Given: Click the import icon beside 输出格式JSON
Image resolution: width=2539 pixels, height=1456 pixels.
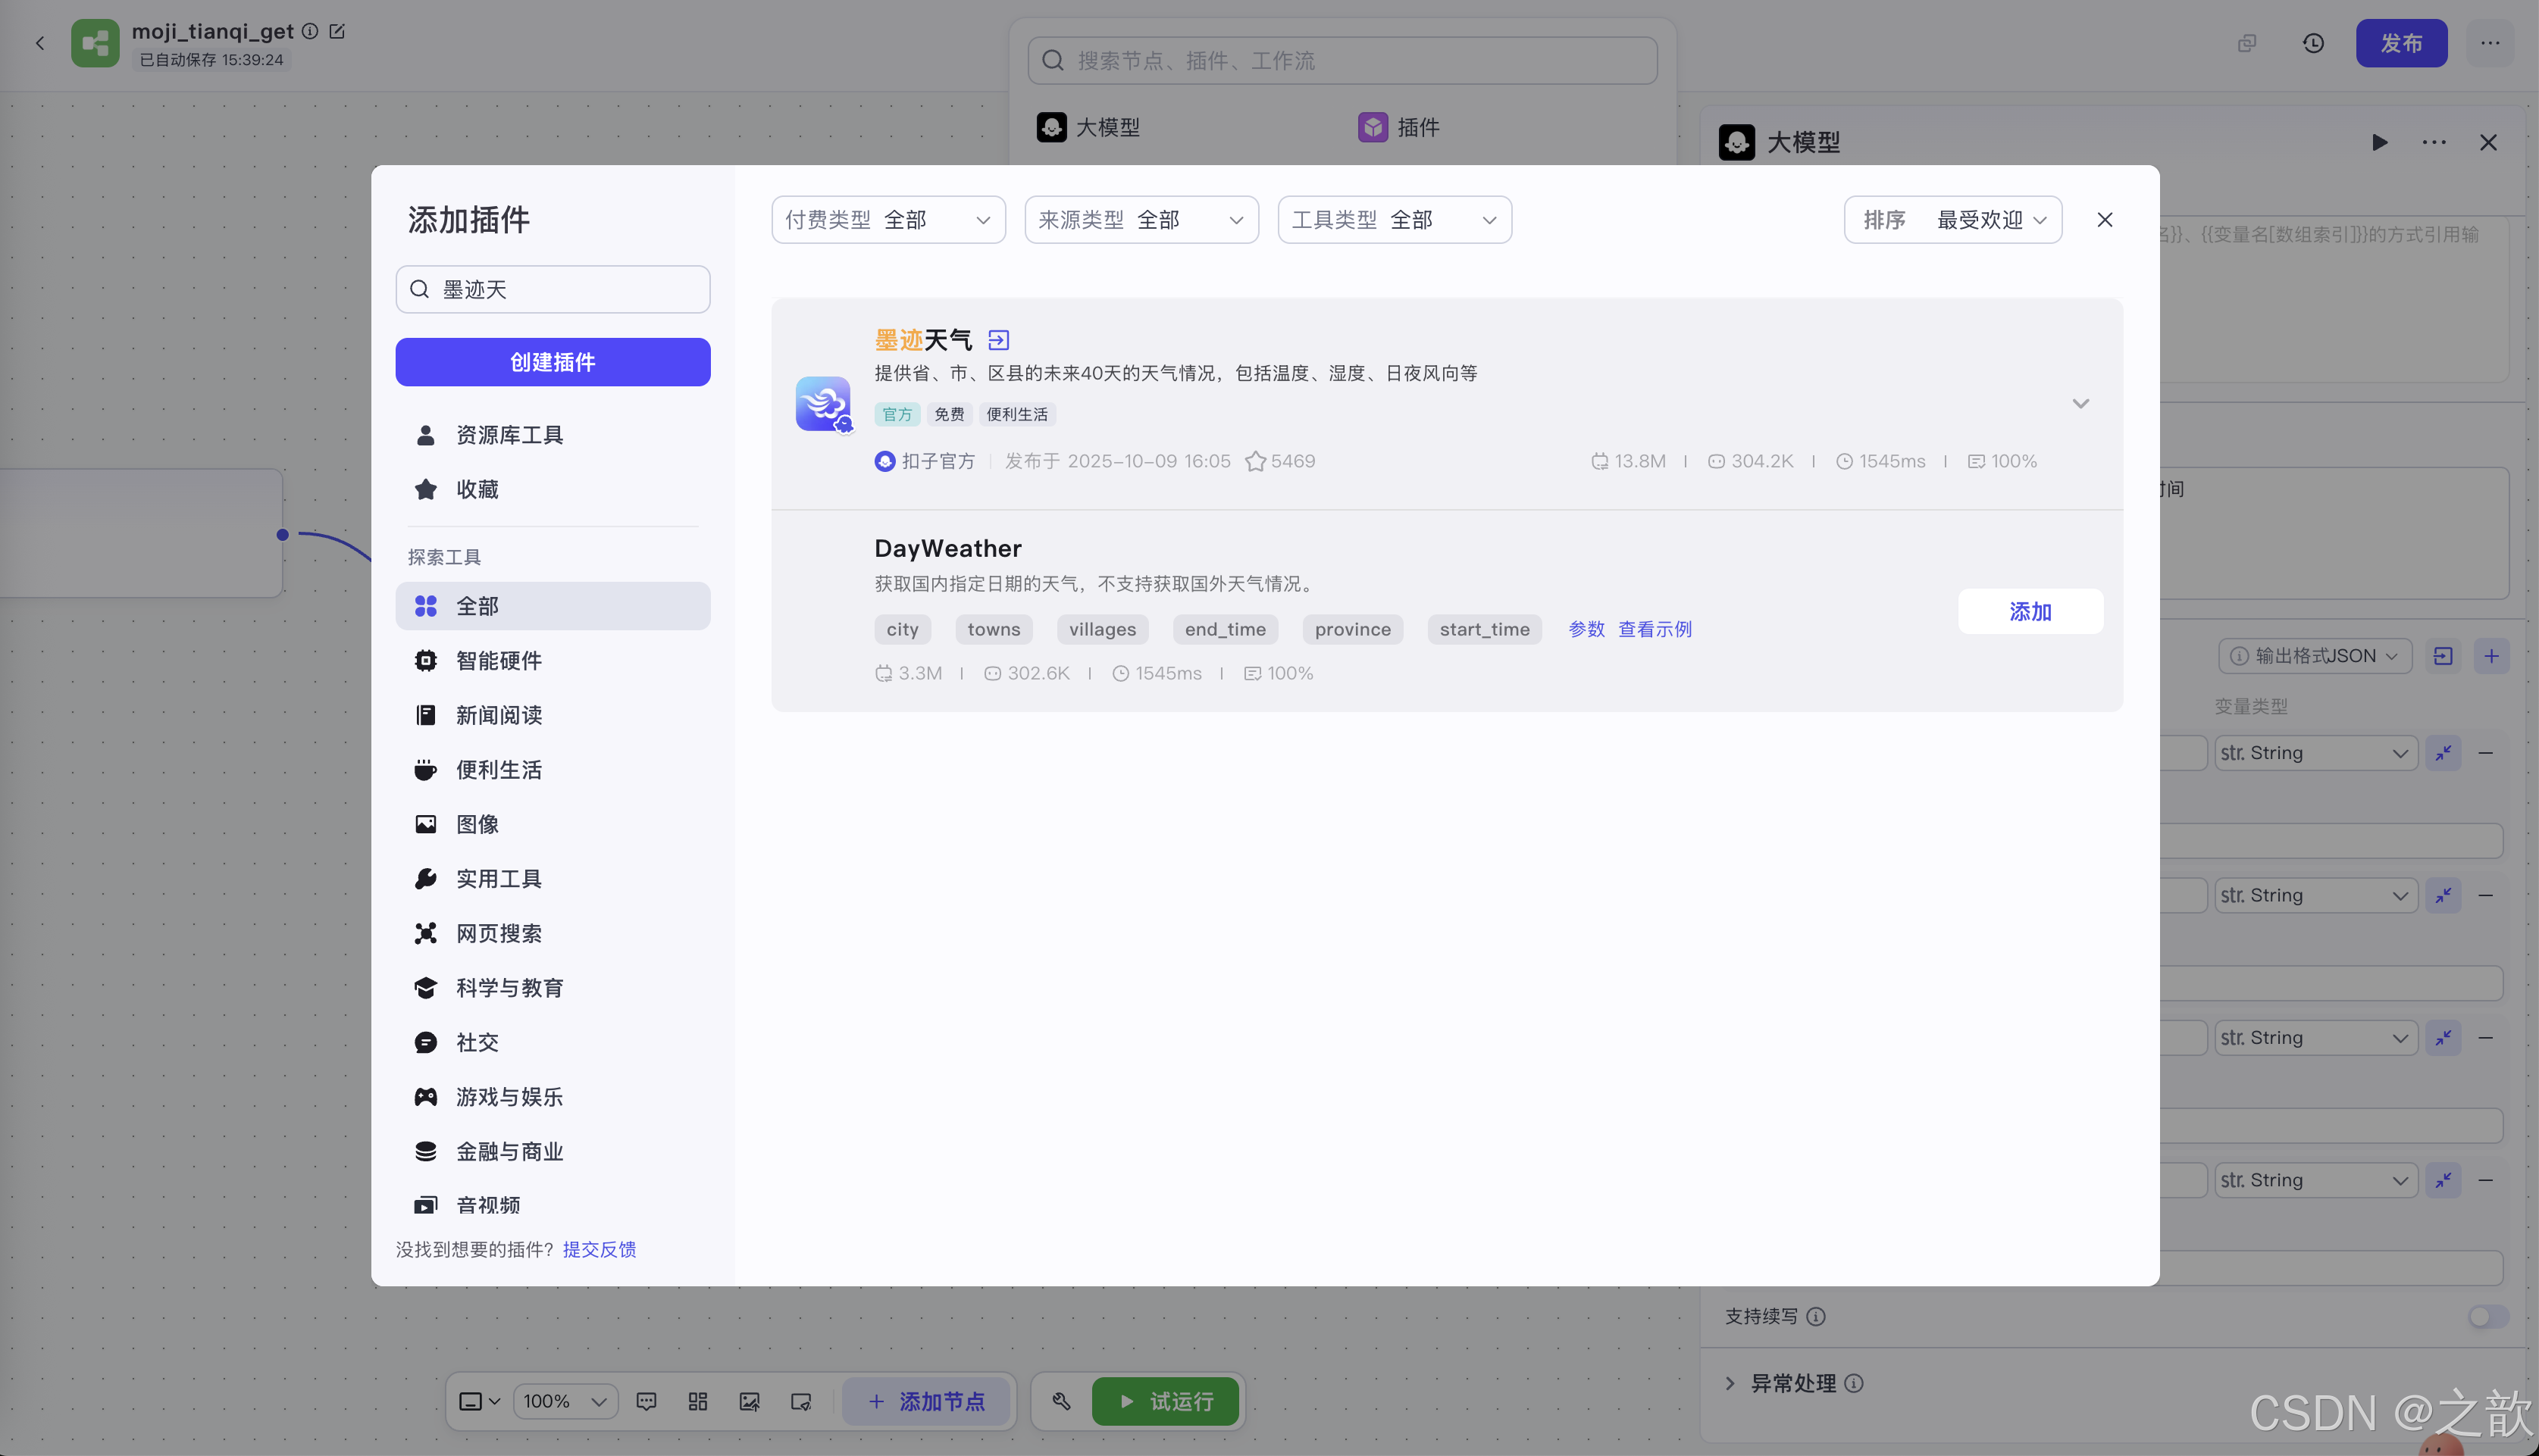Looking at the screenshot, I should [2443, 655].
